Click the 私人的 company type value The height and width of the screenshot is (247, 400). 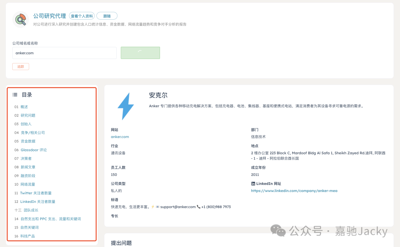116,191
